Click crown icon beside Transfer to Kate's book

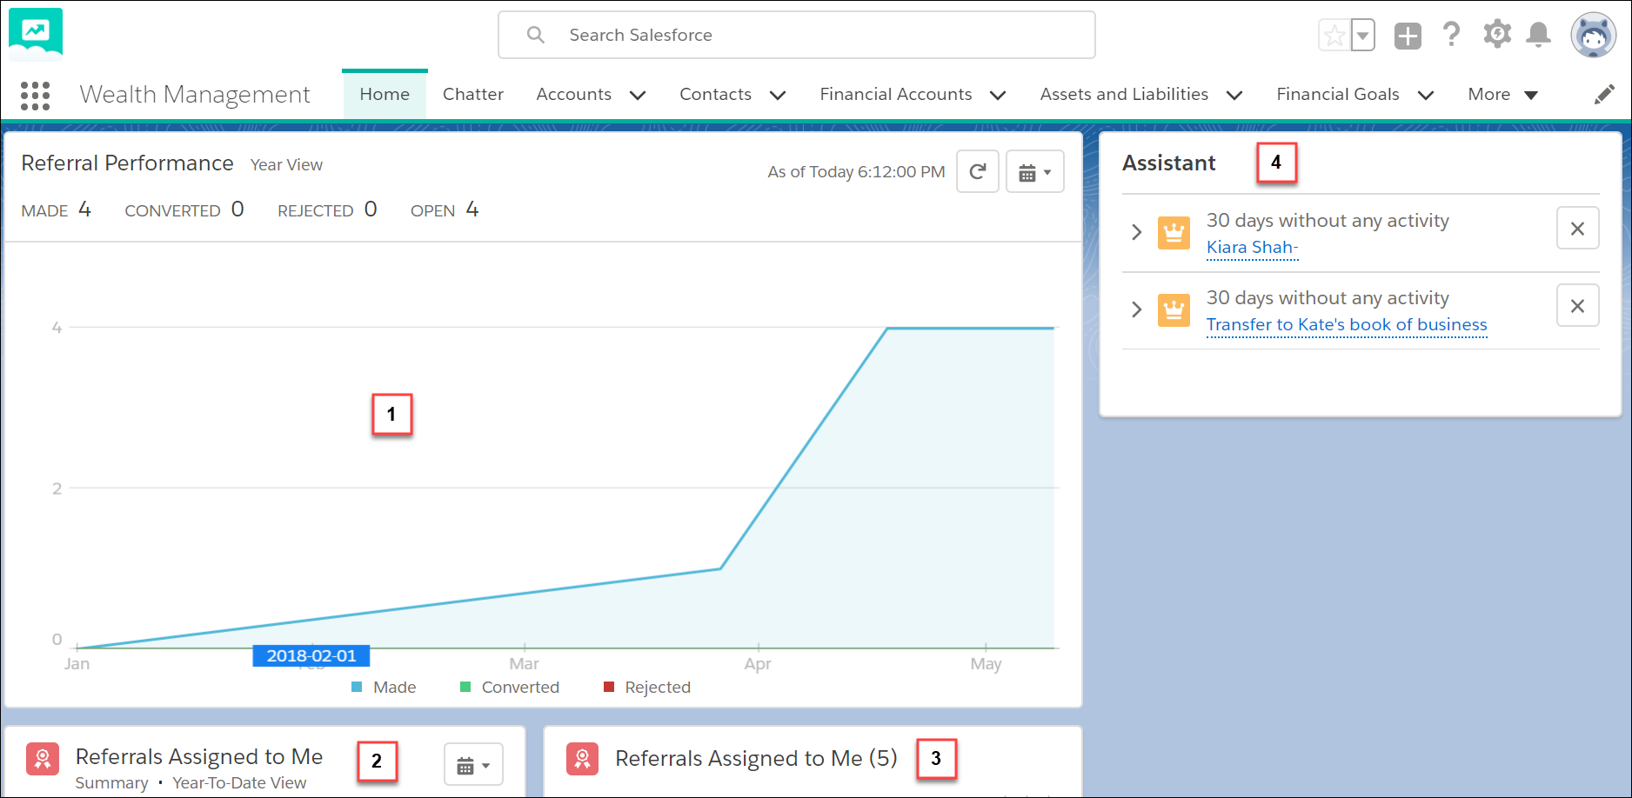[1174, 310]
